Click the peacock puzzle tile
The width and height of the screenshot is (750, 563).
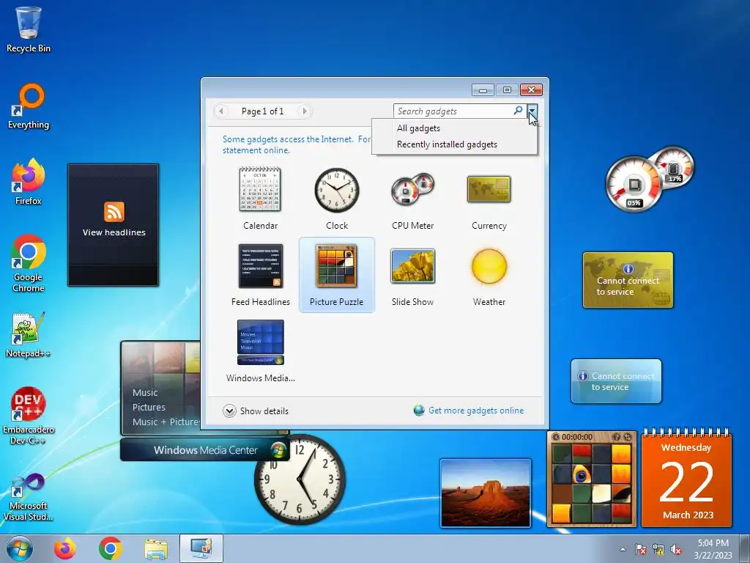[581, 474]
